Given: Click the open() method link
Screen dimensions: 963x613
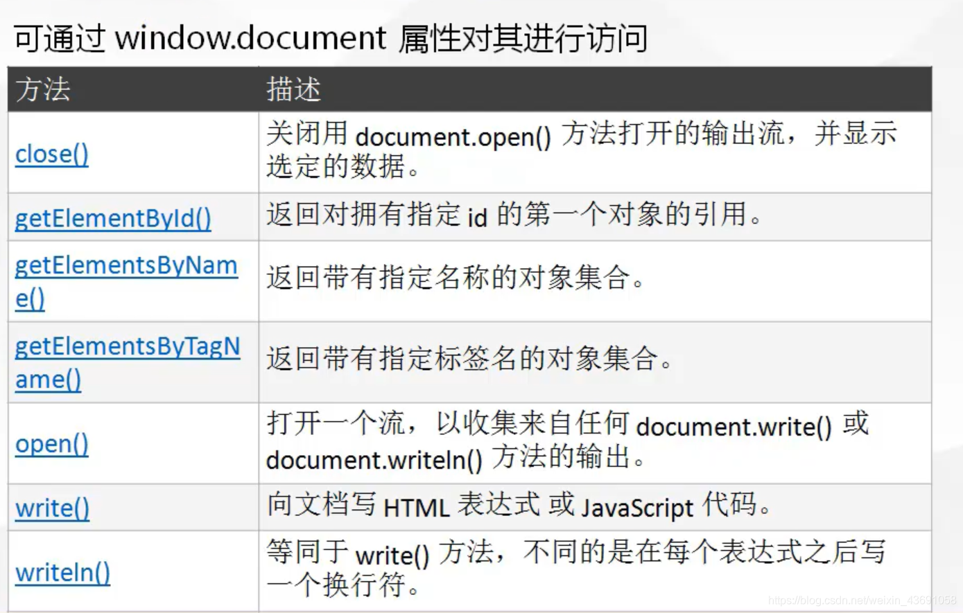Looking at the screenshot, I should tap(52, 443).
